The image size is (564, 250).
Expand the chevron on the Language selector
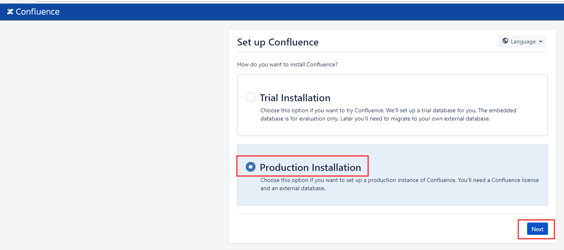[540, 41]
